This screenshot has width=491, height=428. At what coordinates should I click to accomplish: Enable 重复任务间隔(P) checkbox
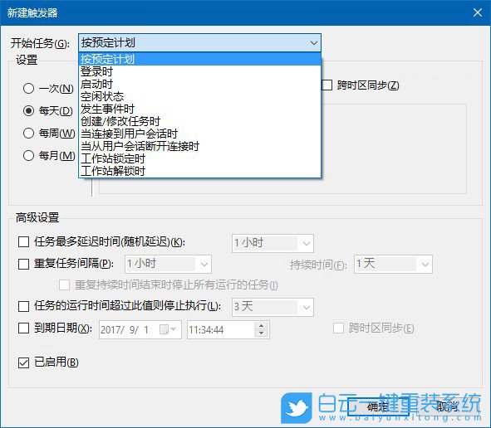[24, 264]
